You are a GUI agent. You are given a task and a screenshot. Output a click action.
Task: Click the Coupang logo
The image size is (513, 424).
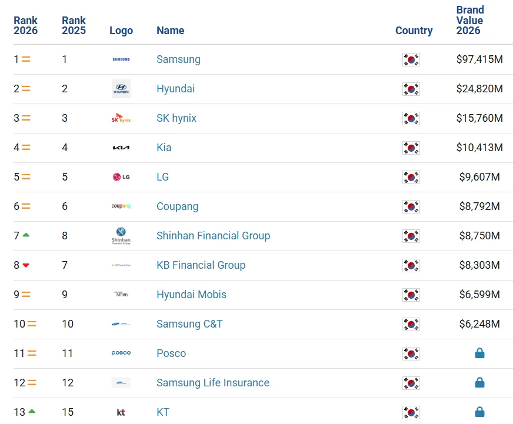point(121,206)
